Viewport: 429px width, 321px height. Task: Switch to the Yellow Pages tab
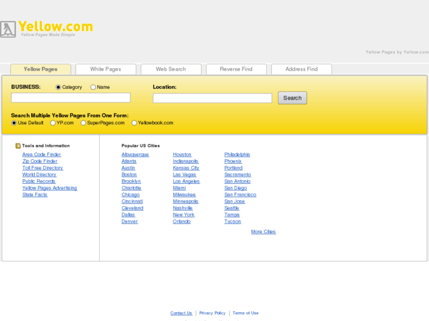click(41, 69)
